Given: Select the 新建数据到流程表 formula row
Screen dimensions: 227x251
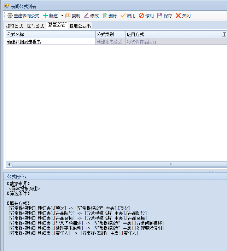Looking at the screenshot, I should (51, 42).
